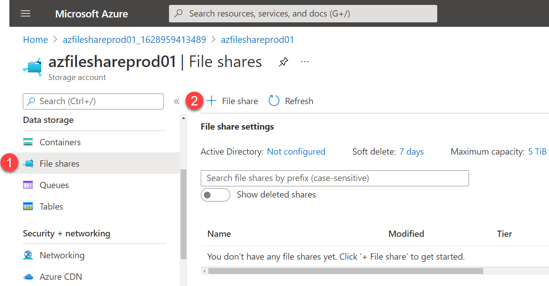549x286 pixels.
Task: Click the circular Refresh icon
Action: click(x=274, y=101)
